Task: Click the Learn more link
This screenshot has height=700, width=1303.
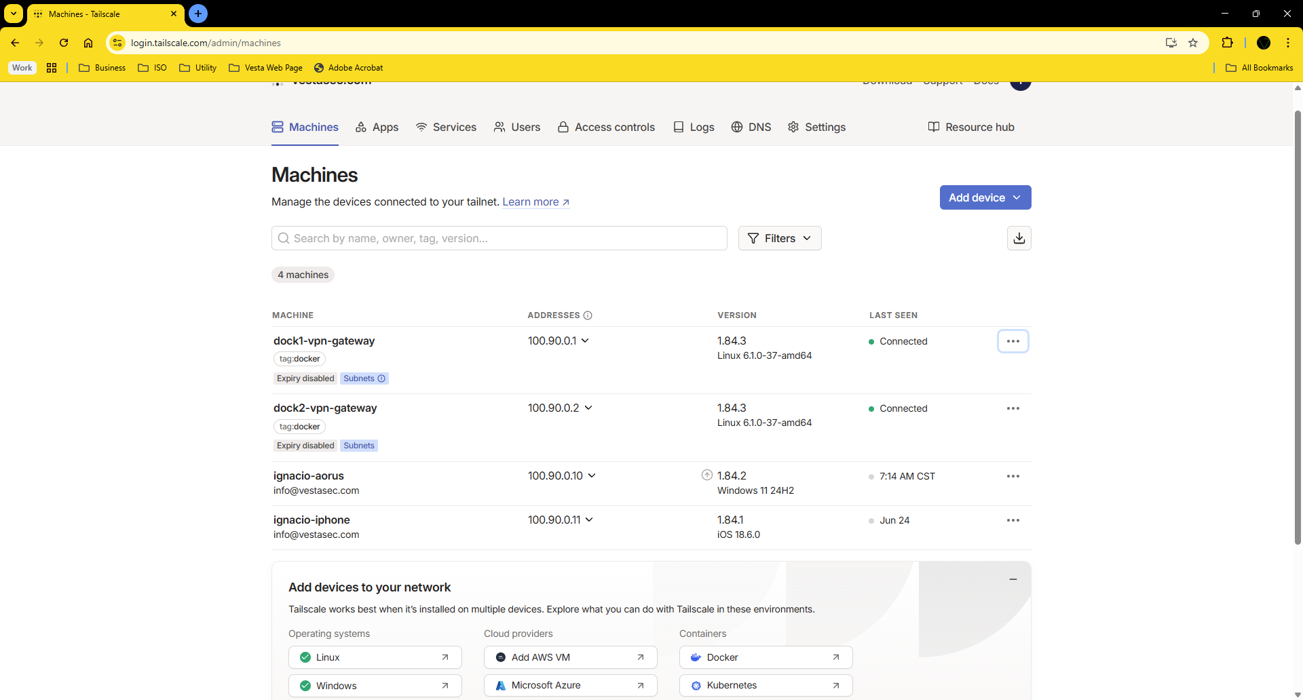Action: [535, 202]
